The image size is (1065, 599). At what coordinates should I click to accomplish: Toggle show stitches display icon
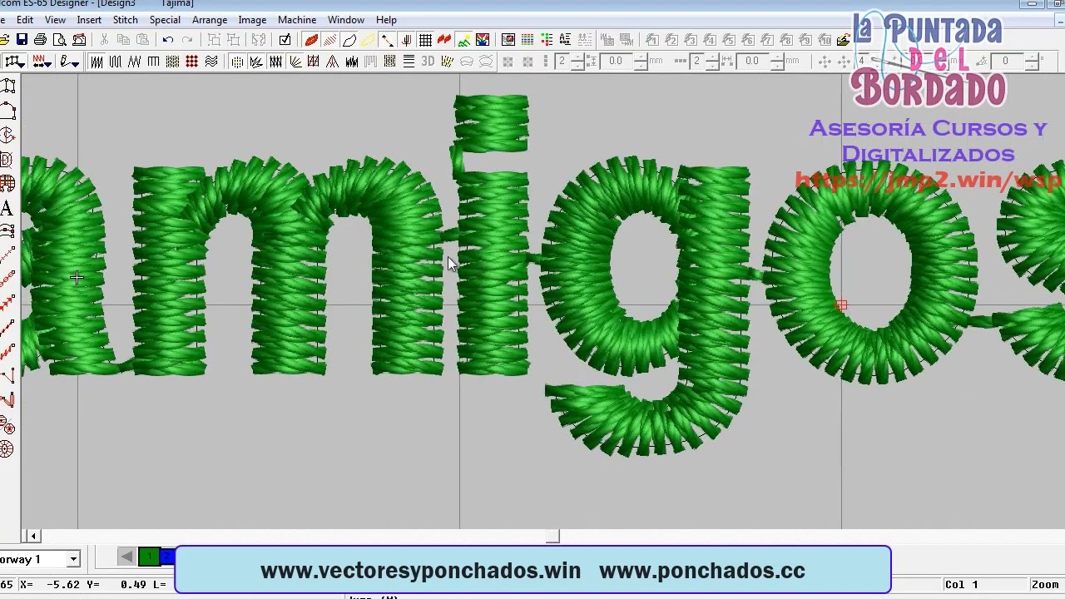pos(330,40)
